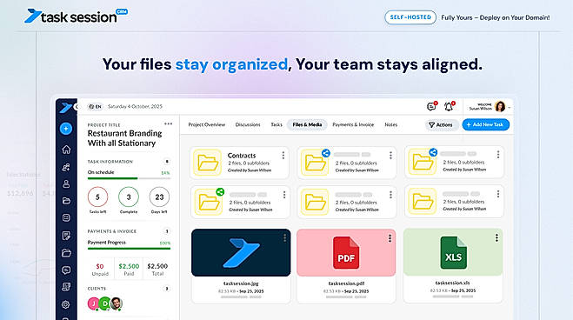
Task: Open project title three-dot options menu
Action: (168, 123)
